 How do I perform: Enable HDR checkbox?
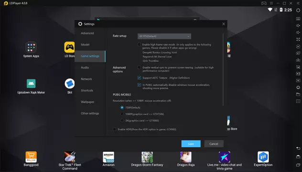(114, 129)
